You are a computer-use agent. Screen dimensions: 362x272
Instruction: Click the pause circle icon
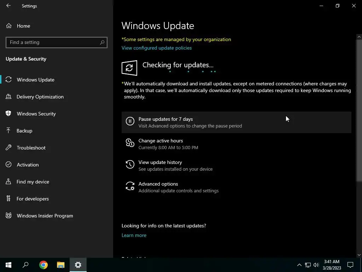[x=130, y=121]
